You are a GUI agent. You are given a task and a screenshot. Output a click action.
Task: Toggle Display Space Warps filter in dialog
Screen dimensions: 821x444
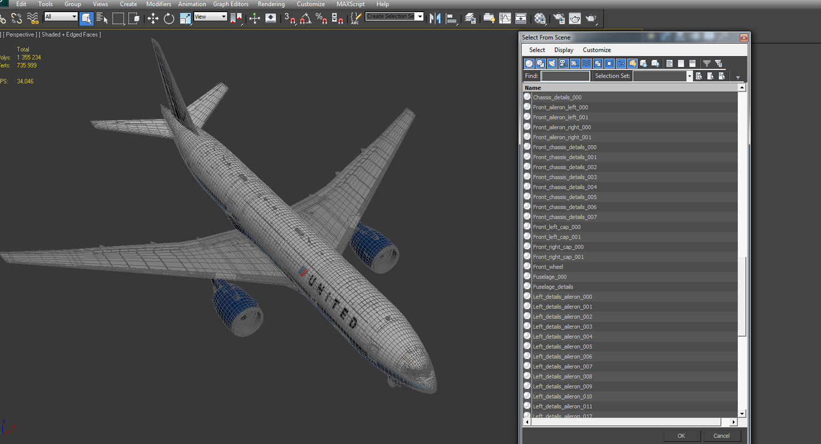click(586, 63)
